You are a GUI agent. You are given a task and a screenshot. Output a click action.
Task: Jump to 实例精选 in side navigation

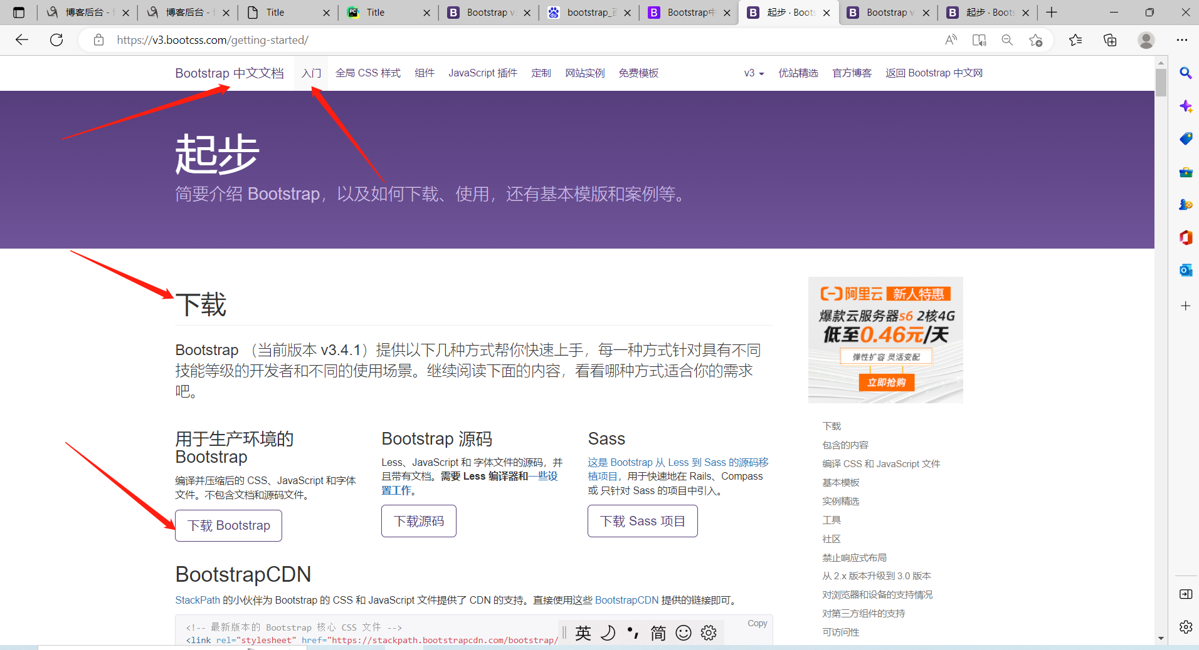coord(841,501)
